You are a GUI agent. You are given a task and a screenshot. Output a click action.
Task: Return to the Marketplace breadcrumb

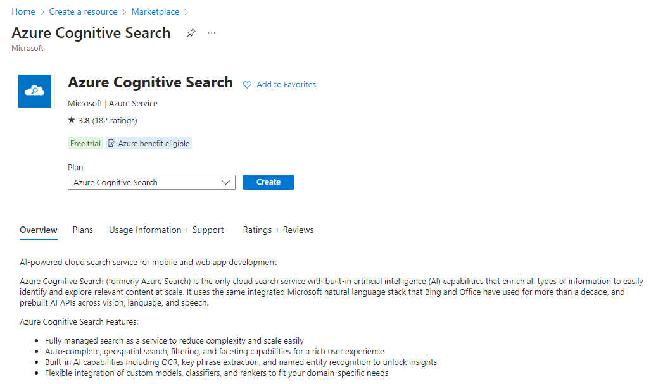click(155, 12)
